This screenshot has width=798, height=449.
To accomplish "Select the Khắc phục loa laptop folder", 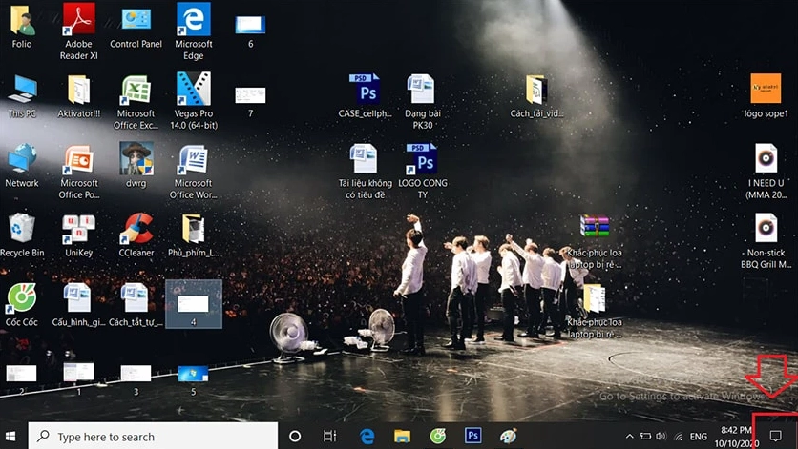I will click(x=595, y=311).
